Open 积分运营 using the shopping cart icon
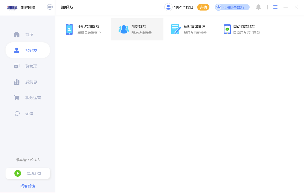The width and height of the screenshot is (305, 193). coord(17,97)
